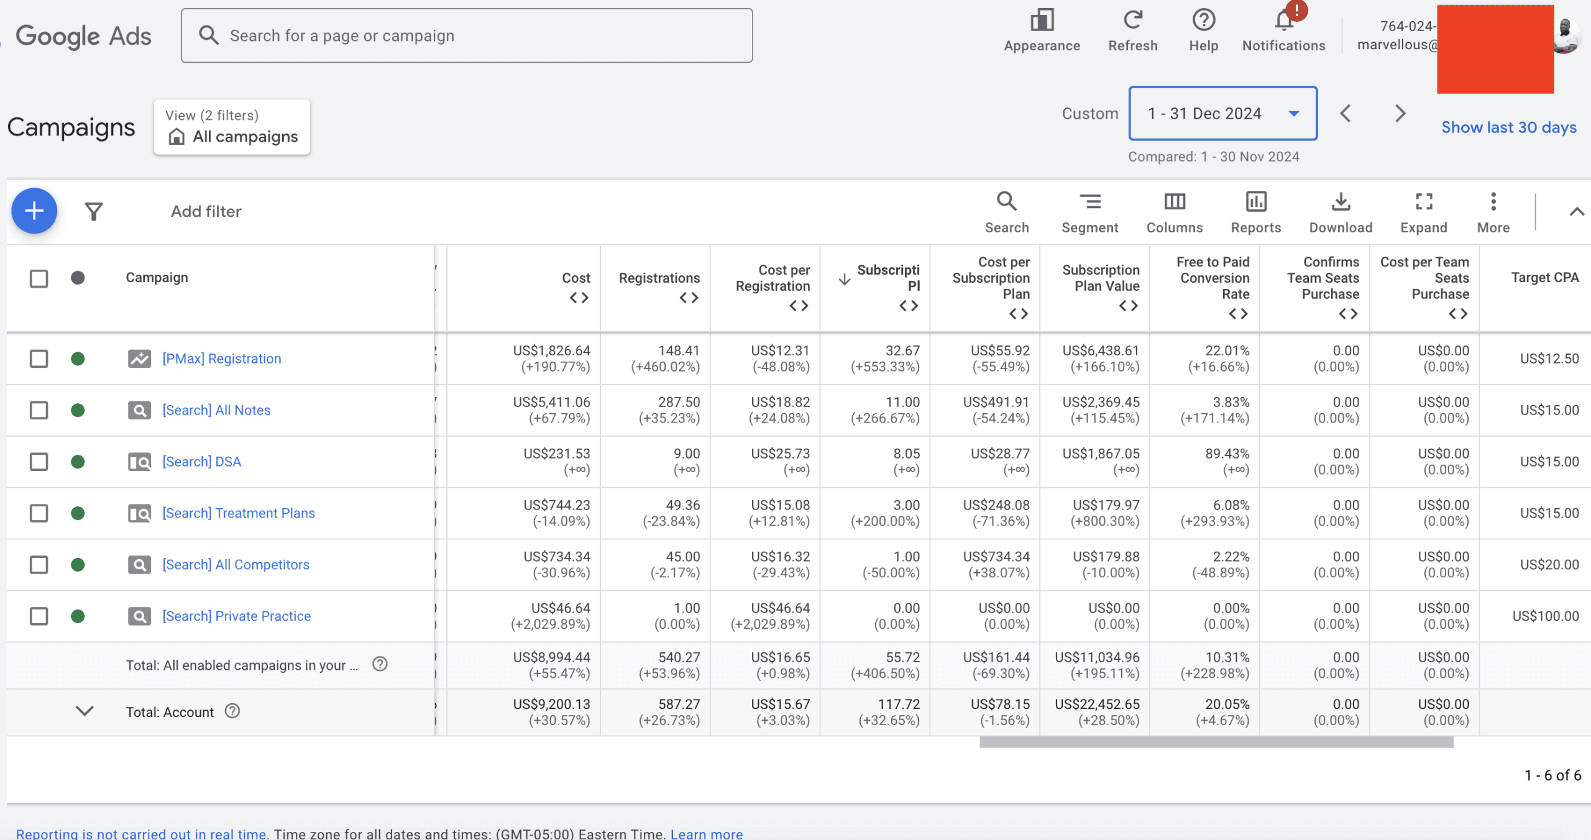Image resolution: width=1591 pixels, height=840 pixels.
Task: Status dropdown for [Search] All Notes
Action: 78,410
